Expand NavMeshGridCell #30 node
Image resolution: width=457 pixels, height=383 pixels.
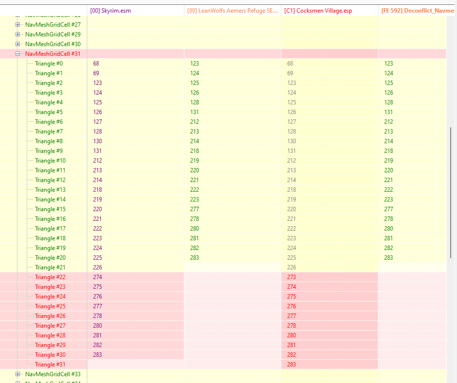[18, 44]
